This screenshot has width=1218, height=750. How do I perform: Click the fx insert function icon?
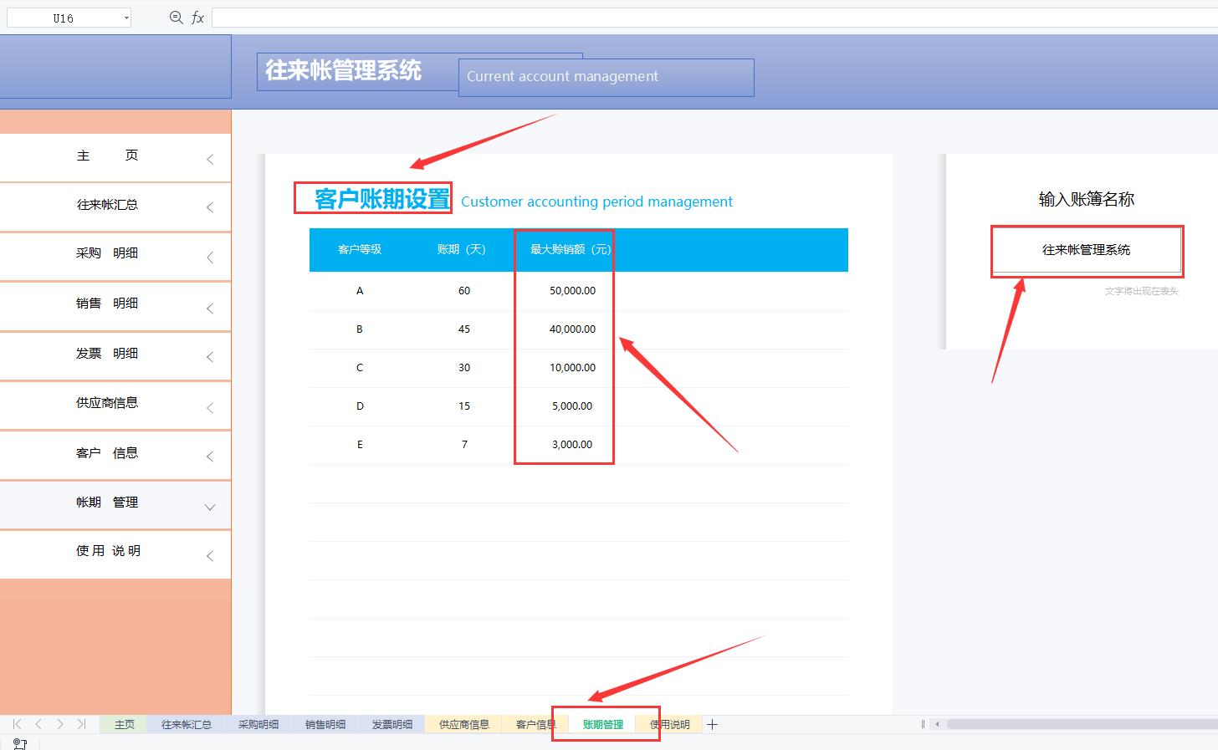click(x=197, y=17)
